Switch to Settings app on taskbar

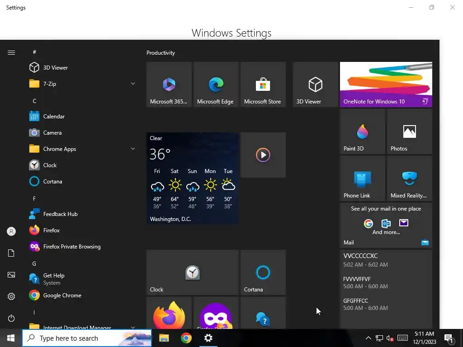click(x=208, y=338)
